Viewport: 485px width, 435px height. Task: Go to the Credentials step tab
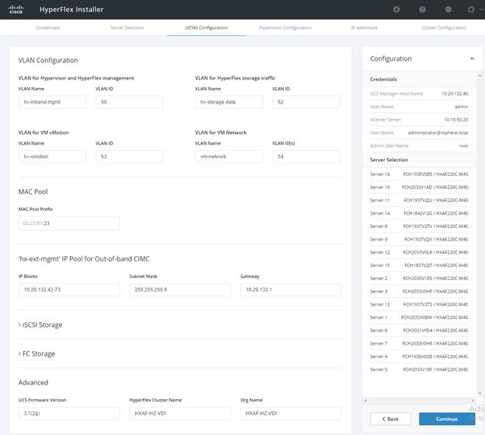pyautogui.click(x=48, y=27)
